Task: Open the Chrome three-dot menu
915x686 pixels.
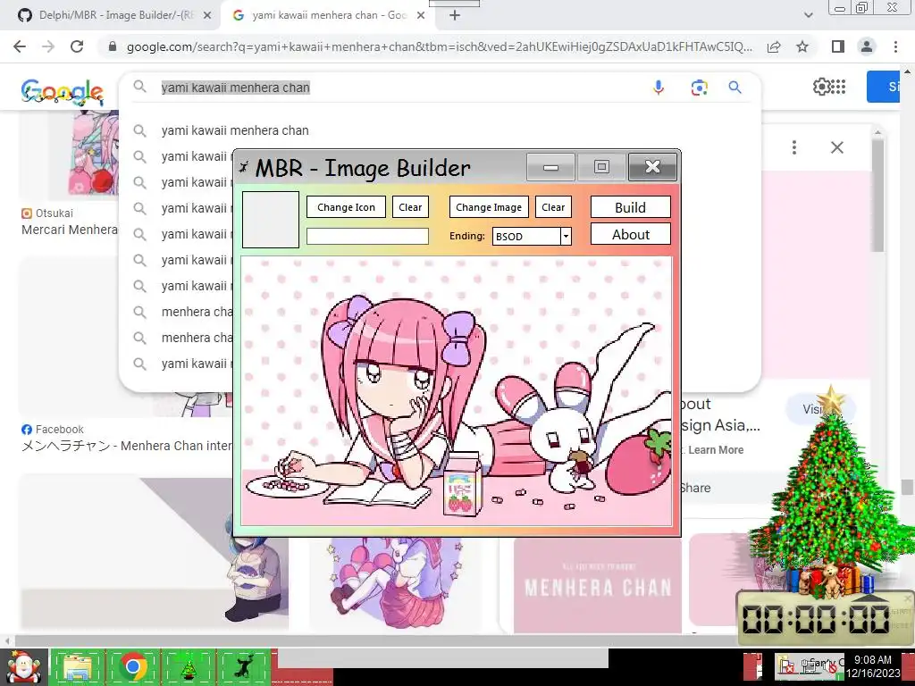Action: [x=895, y=46]
